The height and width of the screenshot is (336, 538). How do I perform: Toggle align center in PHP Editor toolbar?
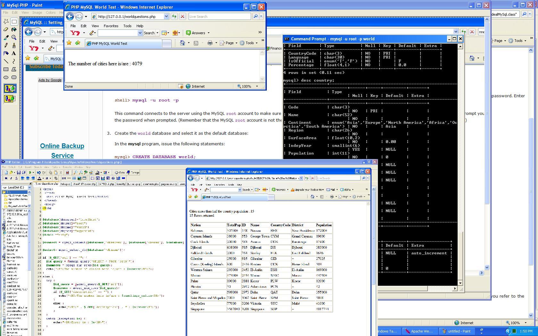[x=28, y=178]
